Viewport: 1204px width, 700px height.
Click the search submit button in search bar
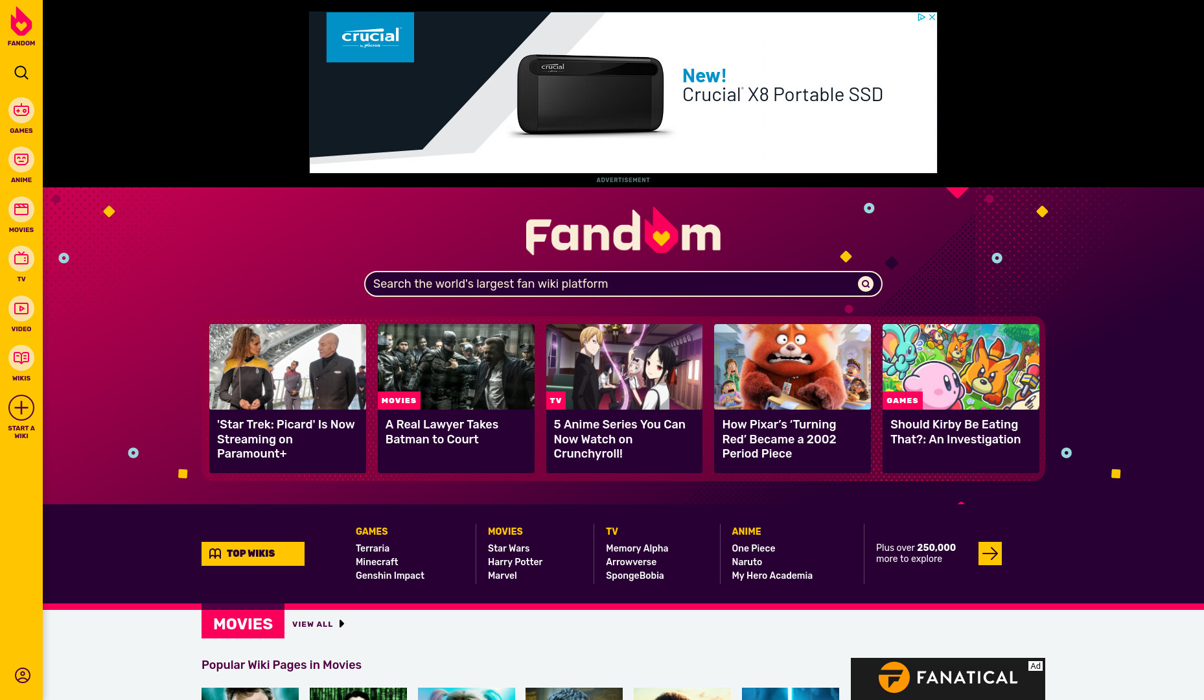(x=865, y=284)
